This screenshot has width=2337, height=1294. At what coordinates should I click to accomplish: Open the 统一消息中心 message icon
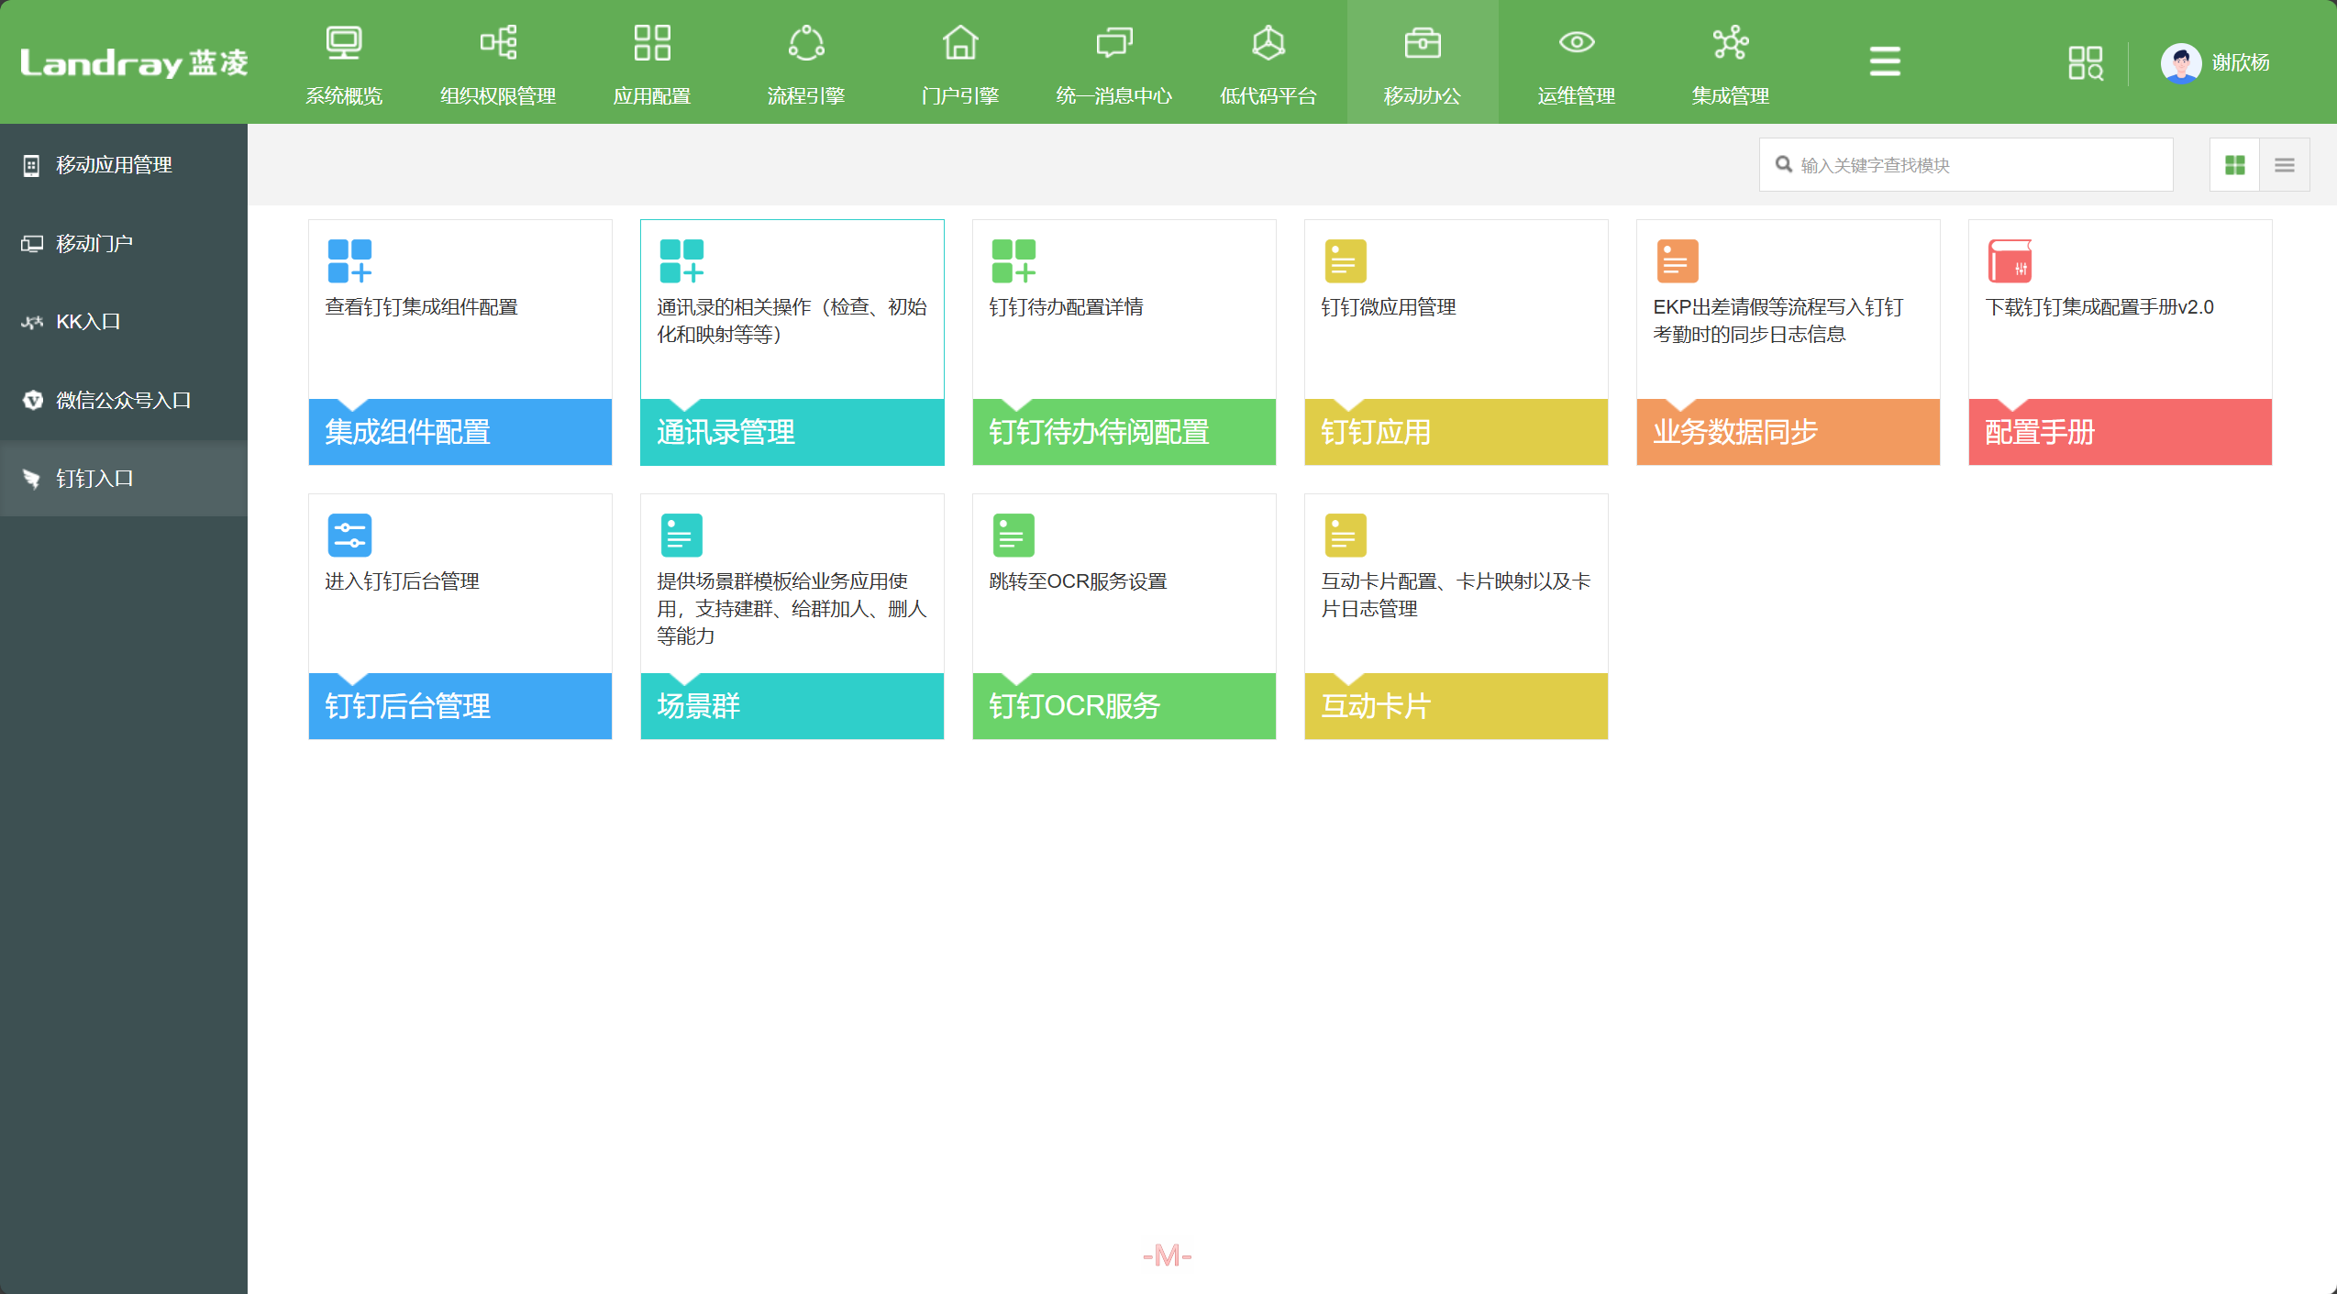pos(1114,43)
